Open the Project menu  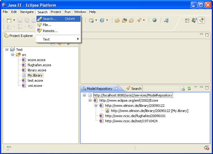tap(56, 12)
